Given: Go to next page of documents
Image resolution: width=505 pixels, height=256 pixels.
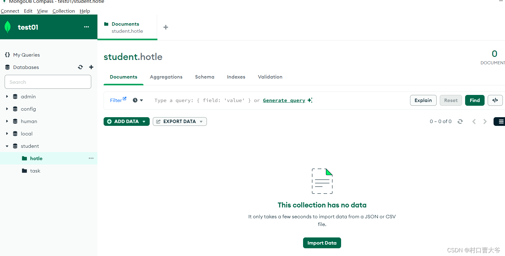Looking at the screenshot, I should click(485, 122).
